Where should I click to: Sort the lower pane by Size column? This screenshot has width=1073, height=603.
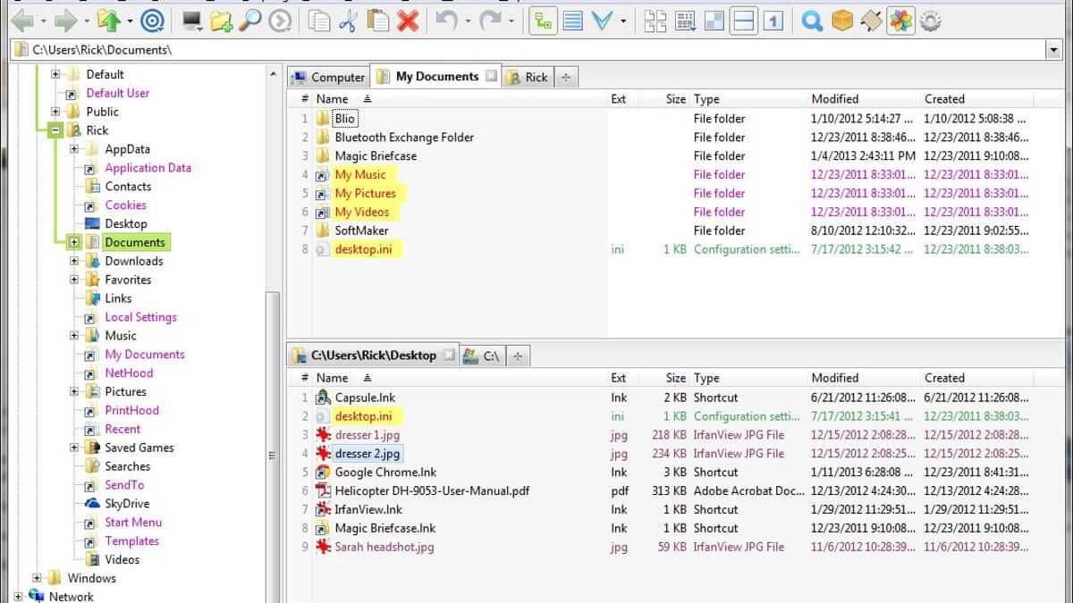[x=675, y=378]
